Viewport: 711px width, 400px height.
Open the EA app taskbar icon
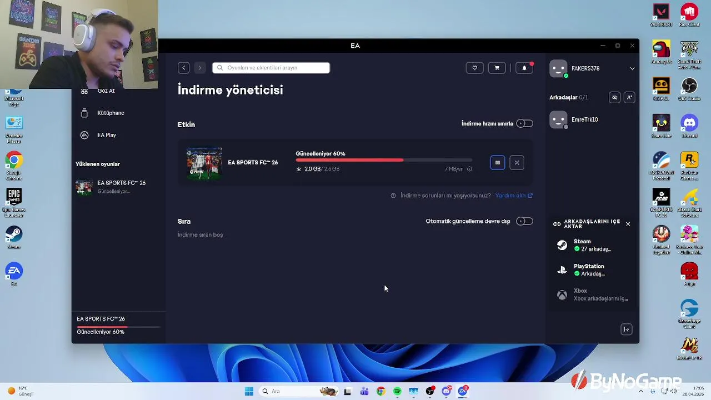click(x=463, y=391)
